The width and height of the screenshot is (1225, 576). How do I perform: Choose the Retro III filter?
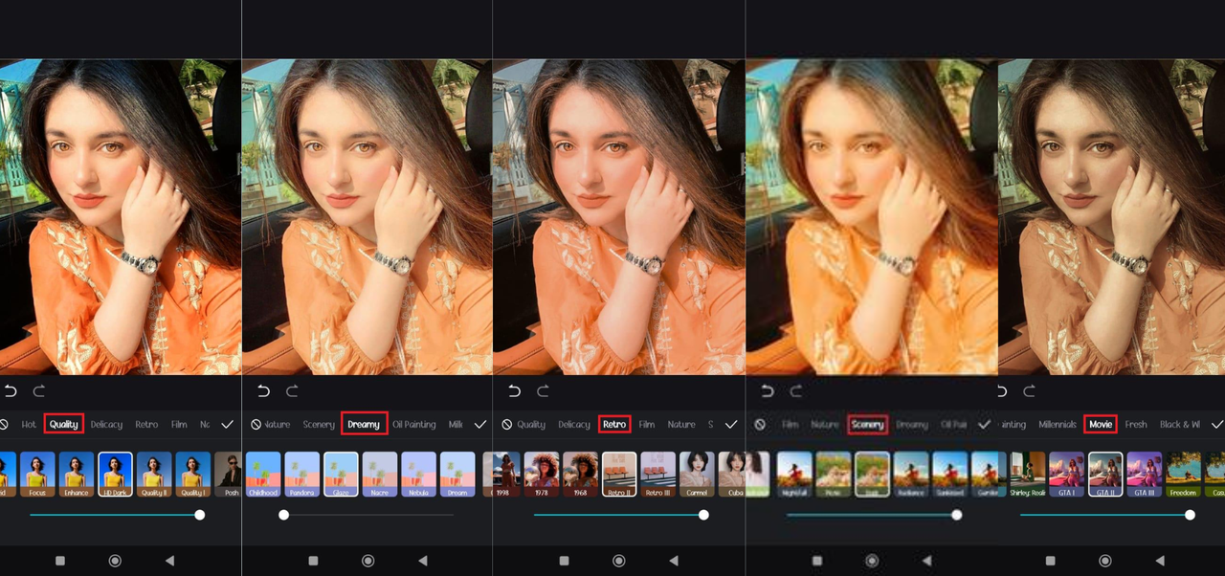[x=657, y=475]
